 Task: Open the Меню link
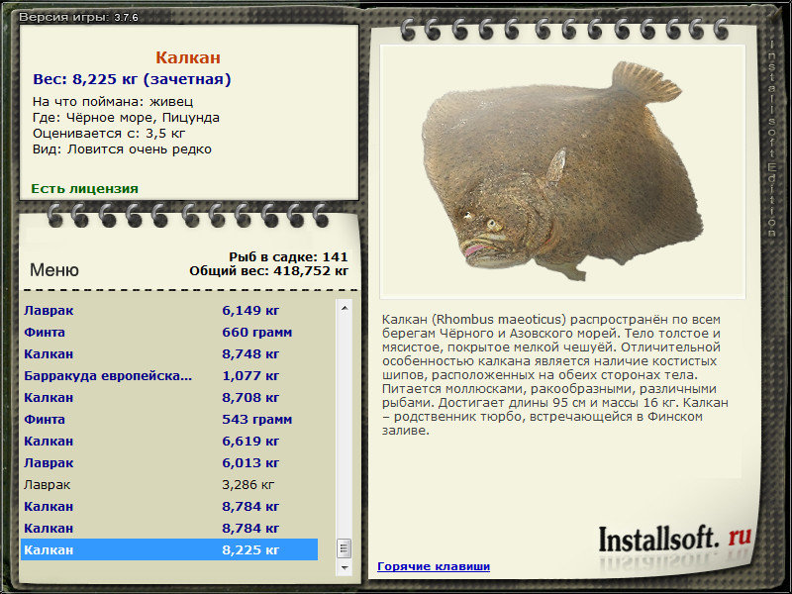pos(54,269)
